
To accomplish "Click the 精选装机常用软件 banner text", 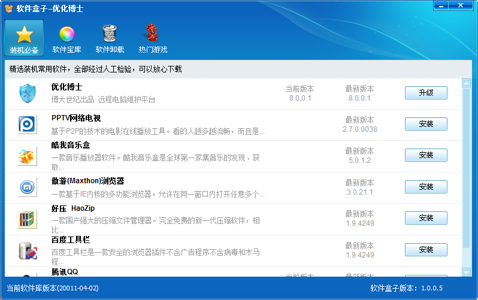I will point(95,69).
